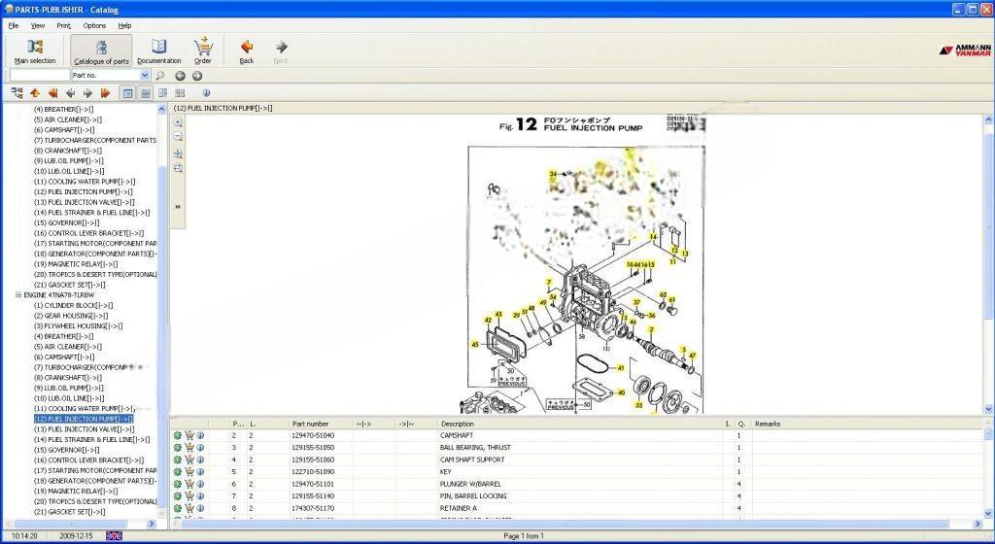The width and height of the screenshot is (995, 544).
Task: Open the Documentation section
Action: pos(158,51)
